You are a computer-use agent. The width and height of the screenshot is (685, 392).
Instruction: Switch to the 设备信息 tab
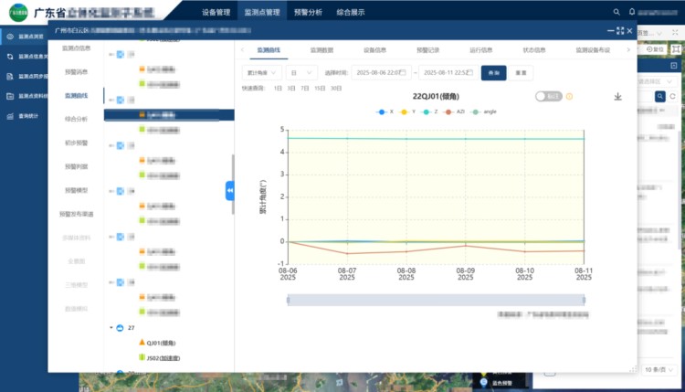[x=374, y=50]
